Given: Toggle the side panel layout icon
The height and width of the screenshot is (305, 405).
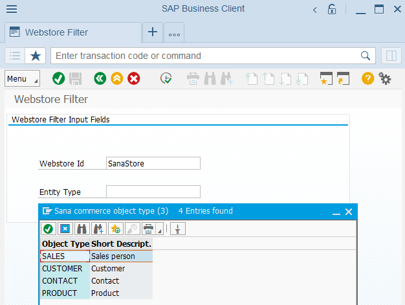Looking at the screenshot, I should click(x=391, y=56).
